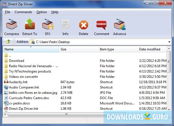Select the Download folder name
The height and width of the screenshot is (126, 174).
point(17,61)
